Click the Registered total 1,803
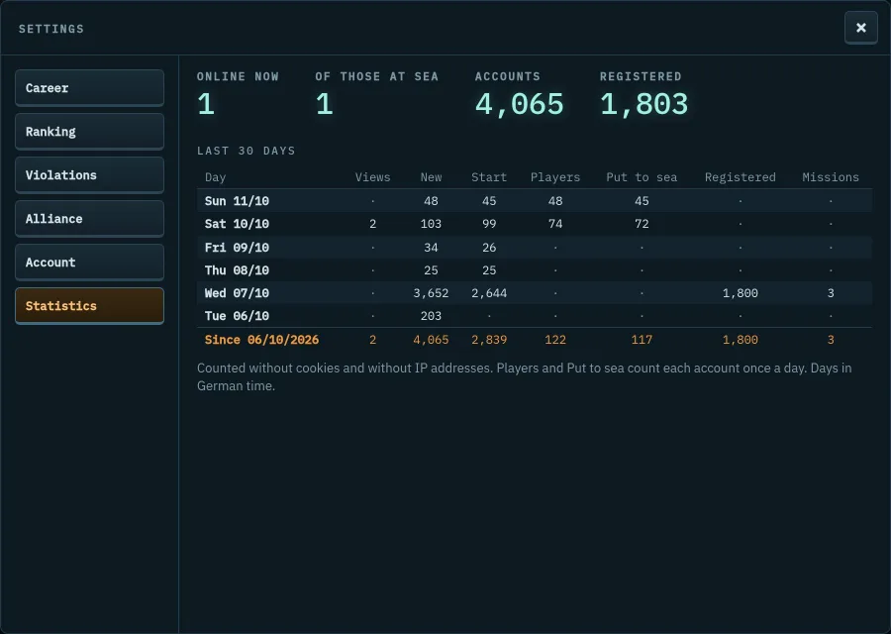 point(643,104)
